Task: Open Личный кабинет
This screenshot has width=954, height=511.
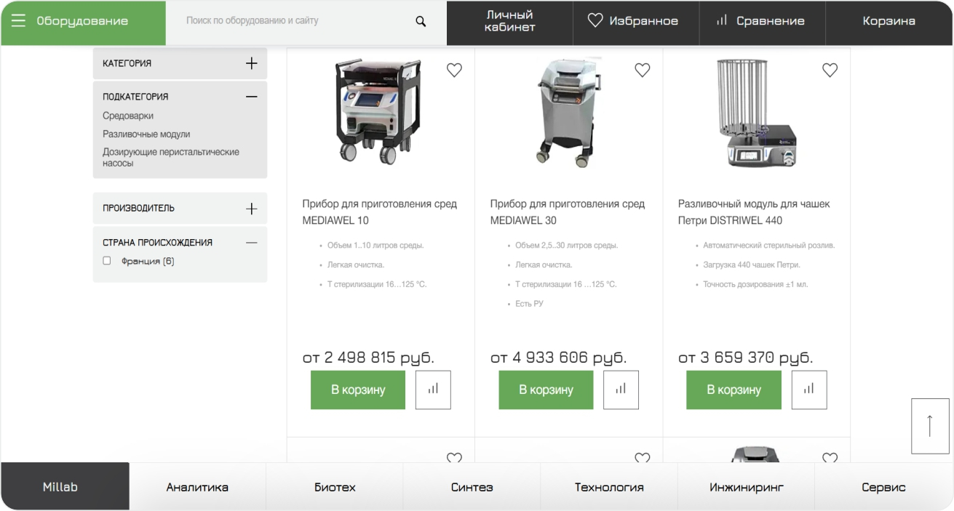Action: pyautogui.click(x=509, y=22)
